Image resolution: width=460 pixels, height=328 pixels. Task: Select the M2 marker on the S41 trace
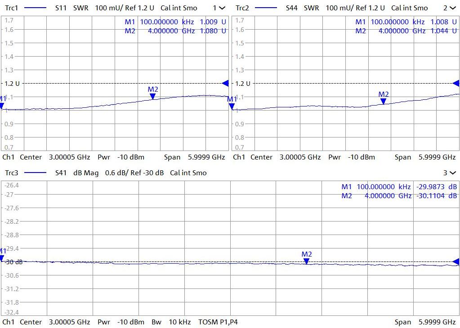(306, 261)
